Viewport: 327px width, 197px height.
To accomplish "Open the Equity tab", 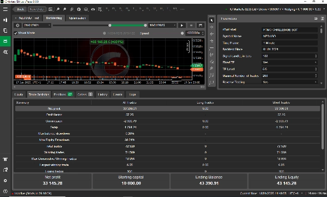I will [19, 94].
